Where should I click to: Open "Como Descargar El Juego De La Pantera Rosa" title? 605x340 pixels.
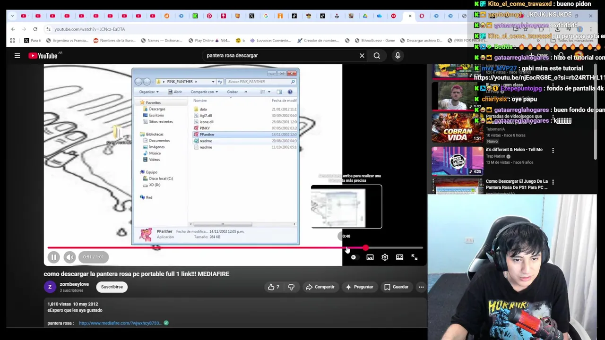click(517, 184)
